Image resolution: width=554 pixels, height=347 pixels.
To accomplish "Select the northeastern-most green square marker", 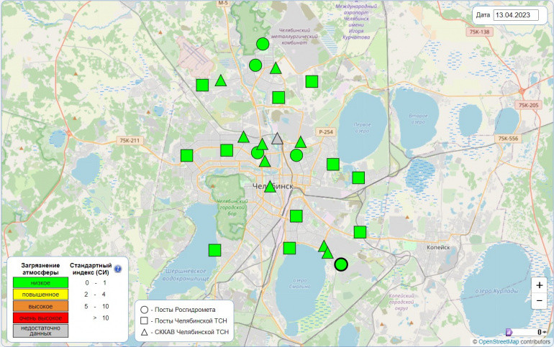I will tap(312, 81).
